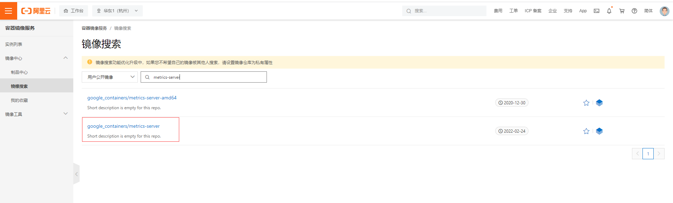This screenshot has height=203, width=673.
Task: Click the Alibaba Cloud logo
Action: (36, 11)
